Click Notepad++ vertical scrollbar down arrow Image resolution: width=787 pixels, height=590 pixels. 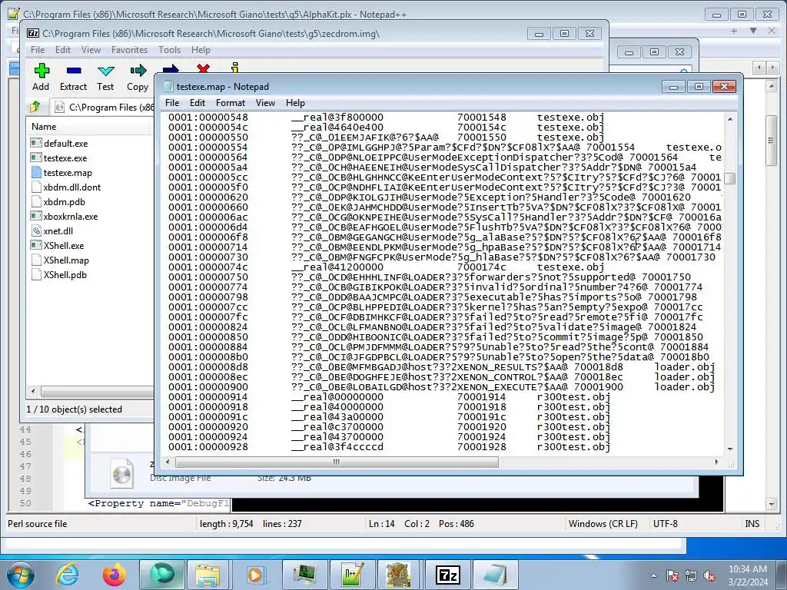[772, 504]
